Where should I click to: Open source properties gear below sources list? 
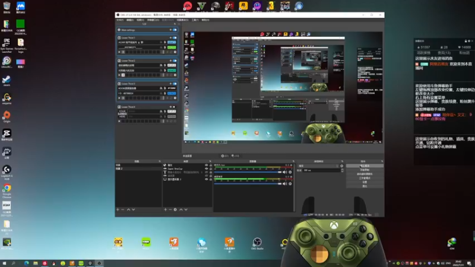coord(175,209)
